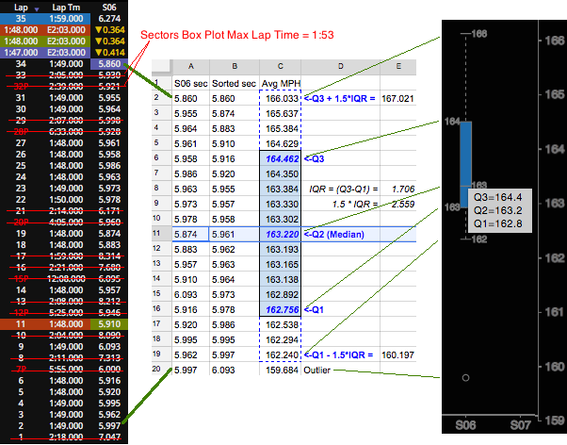The height and width of the screenshot is (445, 567).
Task: Click the median cell value 163.220
Action: [282, 234]
